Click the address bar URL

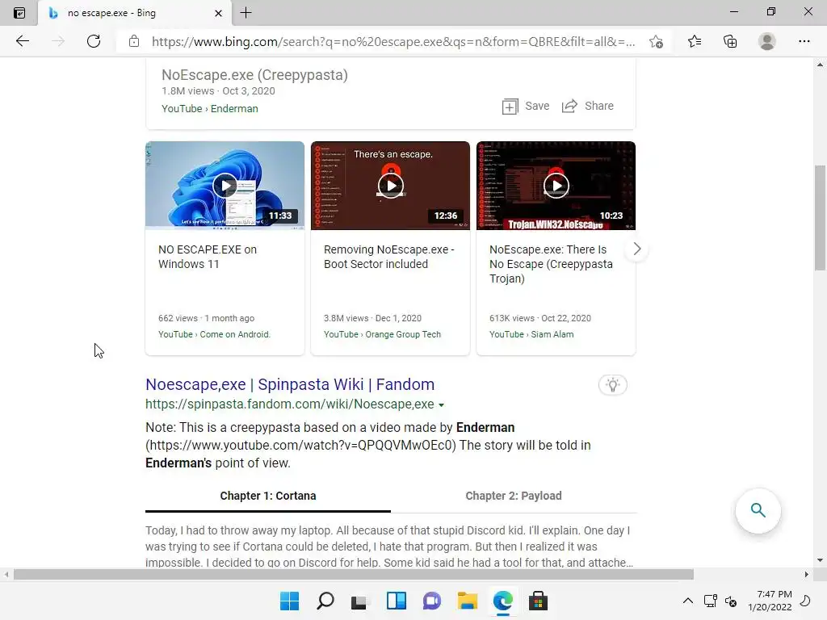[393, 42]
